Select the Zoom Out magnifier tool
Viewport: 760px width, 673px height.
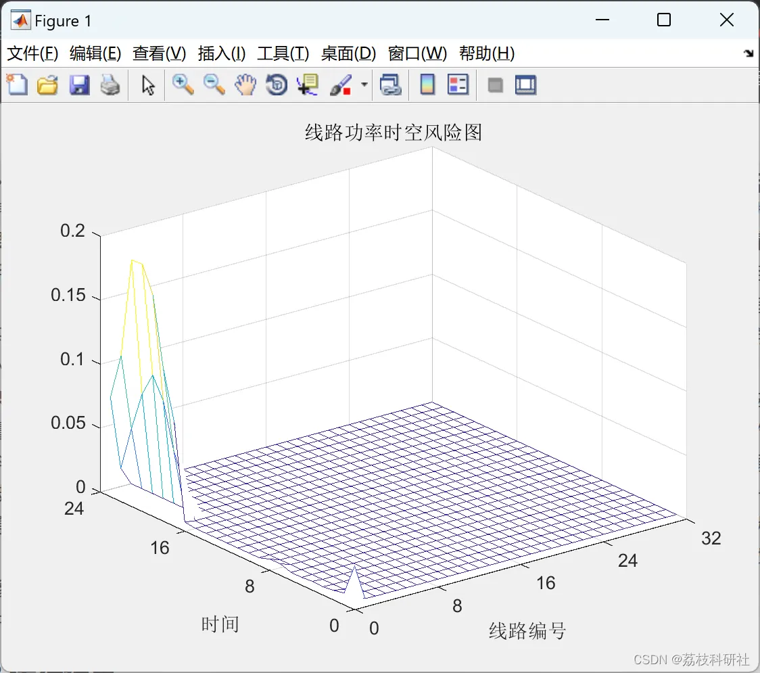214,85
